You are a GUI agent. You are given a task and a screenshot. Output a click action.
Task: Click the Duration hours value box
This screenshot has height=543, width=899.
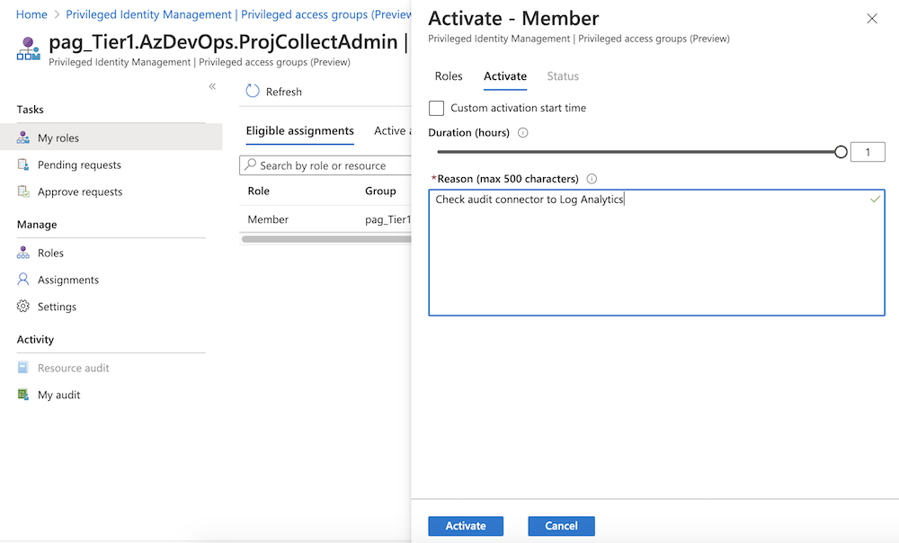click(868, 152)
